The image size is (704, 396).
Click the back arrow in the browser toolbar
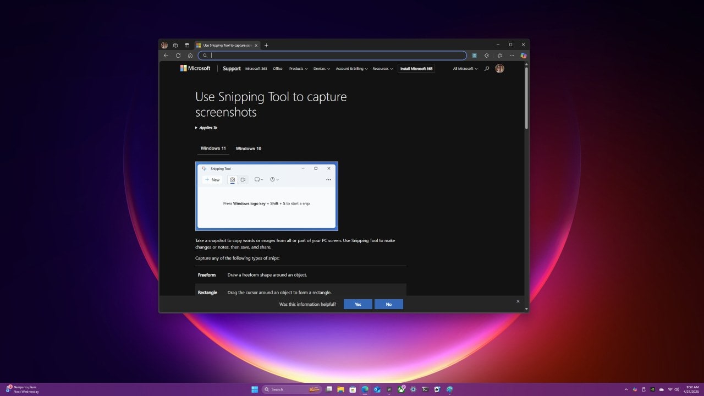pyautogui.click(x=166, y=55)
